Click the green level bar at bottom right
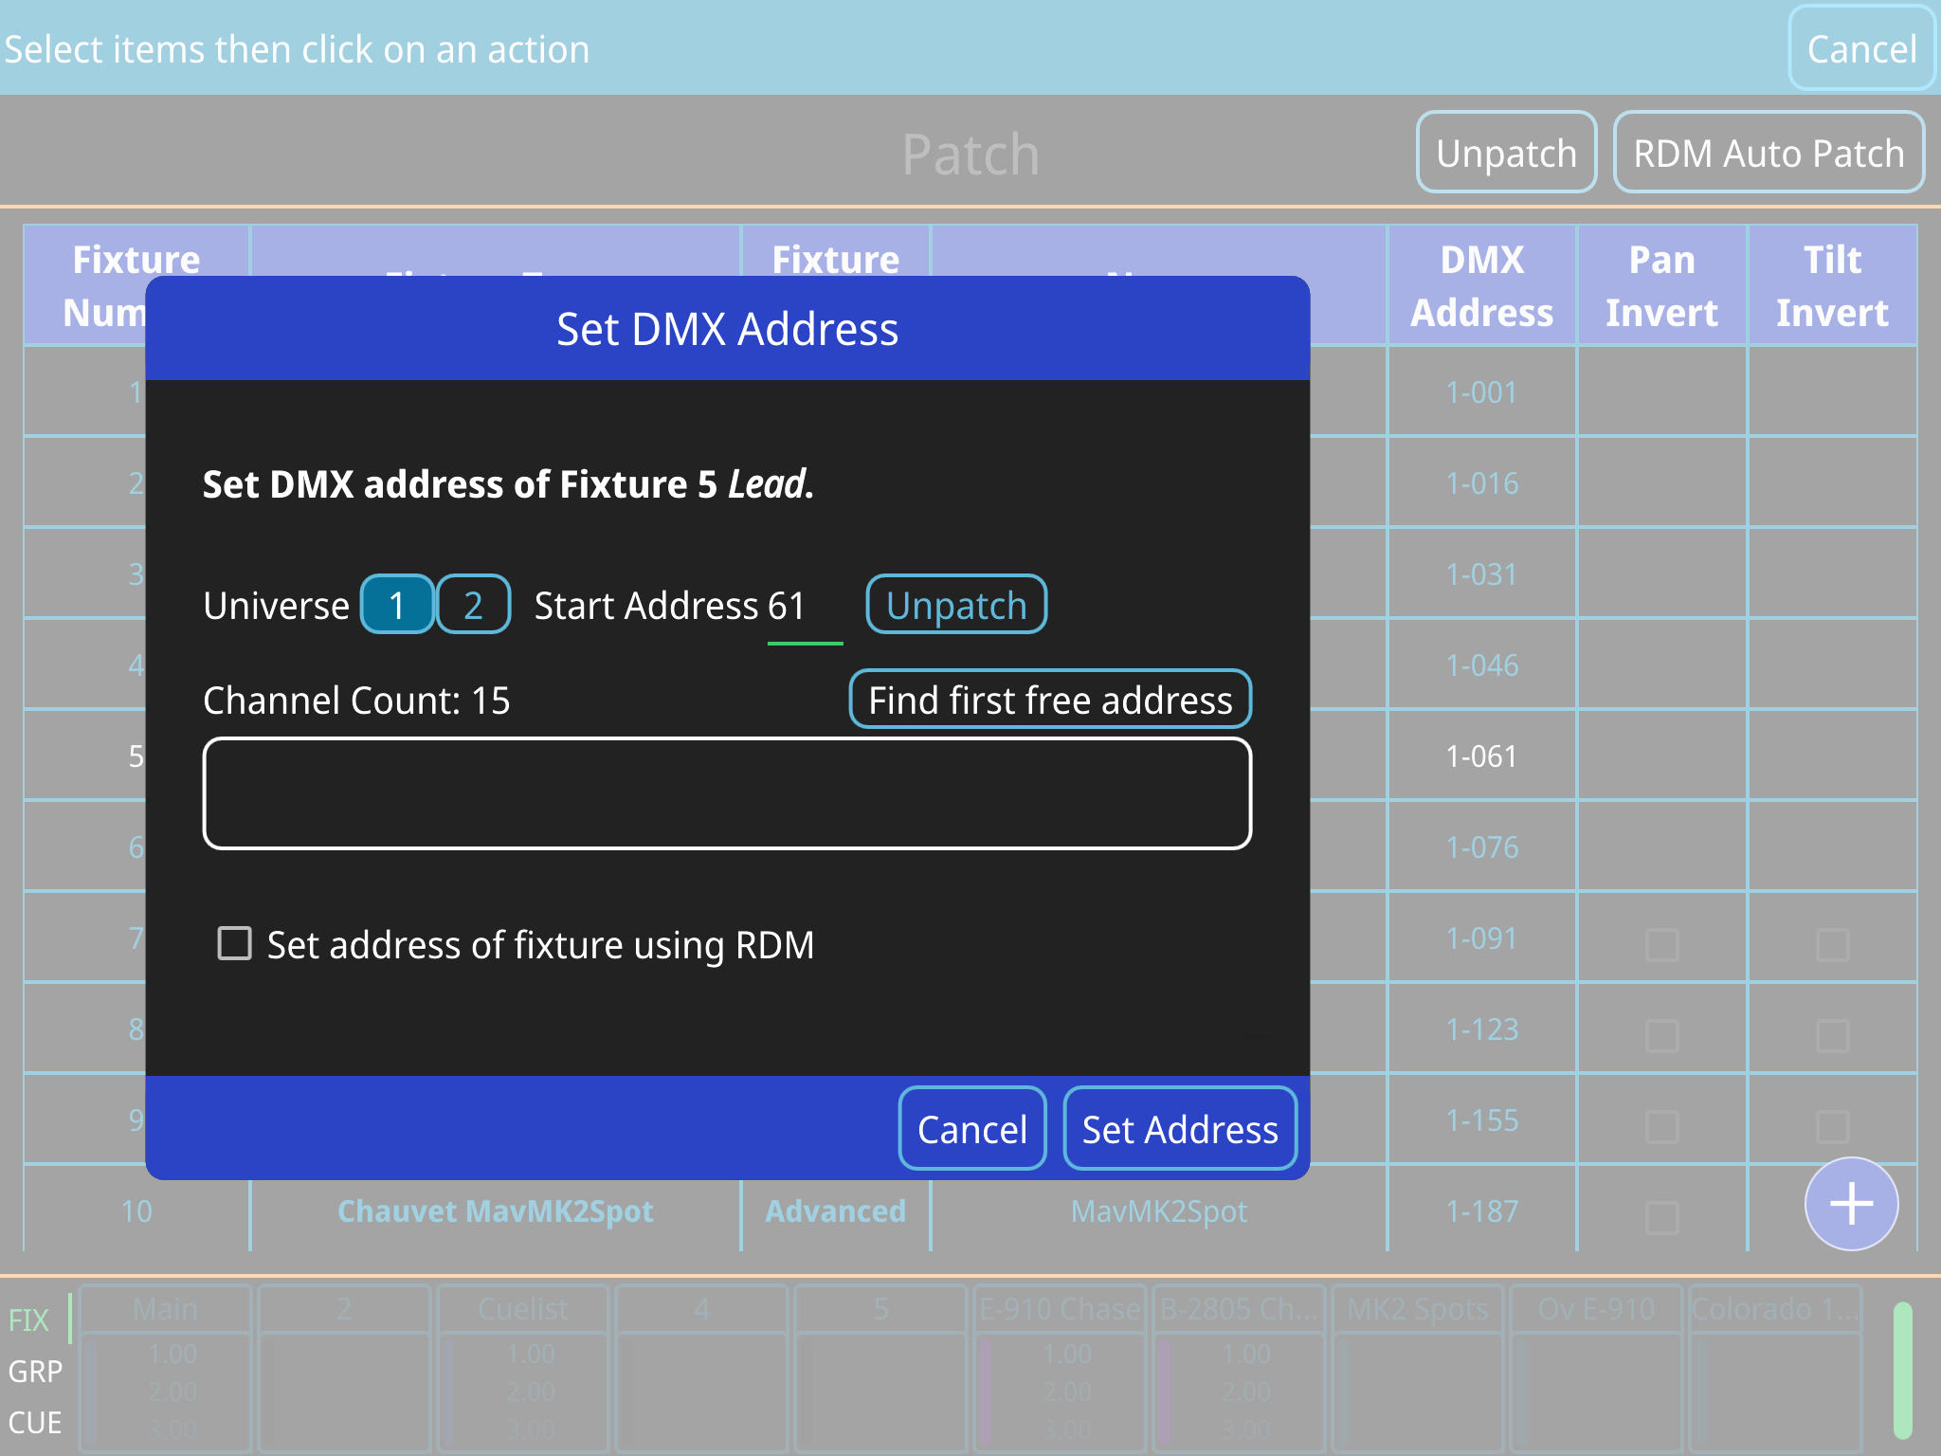This screenshot has height=1456, width=1941. (1902, 1371)
